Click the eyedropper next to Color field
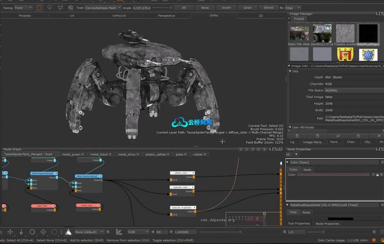The height and width of the screenshot is (244, 384). pos(373,174)
